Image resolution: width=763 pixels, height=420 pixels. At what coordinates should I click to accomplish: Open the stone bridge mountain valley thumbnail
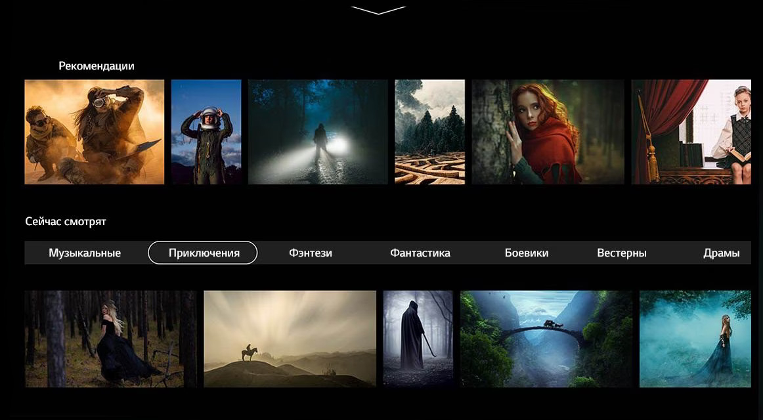pyautogui.click(x=546, y=339)
